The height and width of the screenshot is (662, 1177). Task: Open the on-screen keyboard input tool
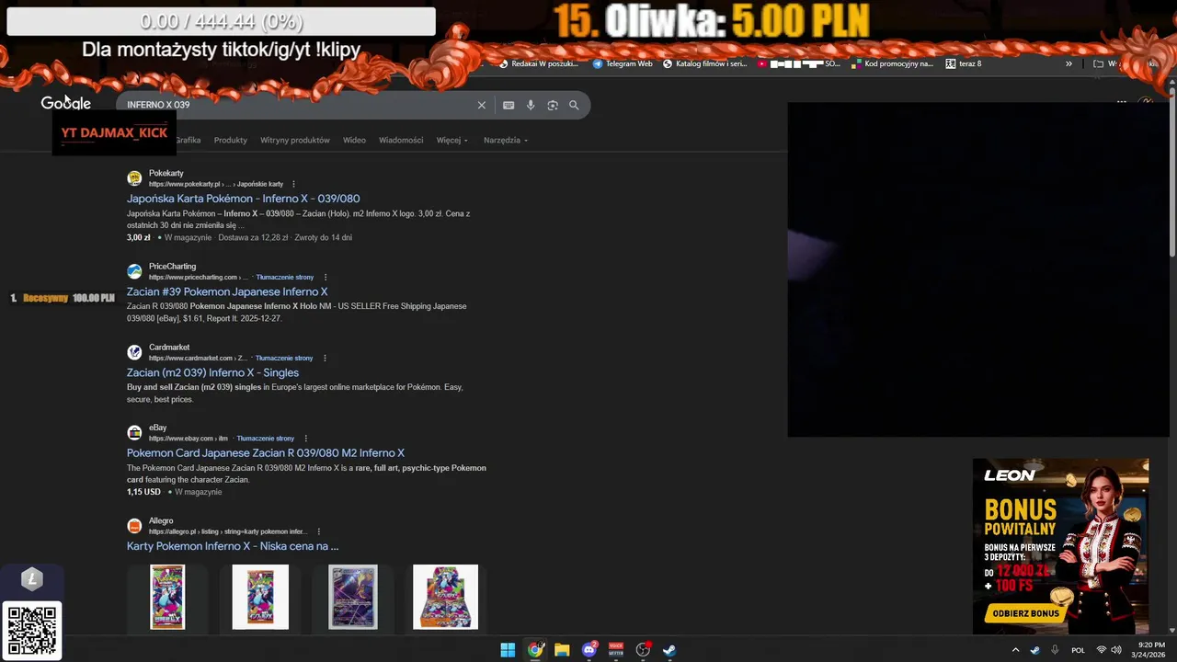[509, 106]
